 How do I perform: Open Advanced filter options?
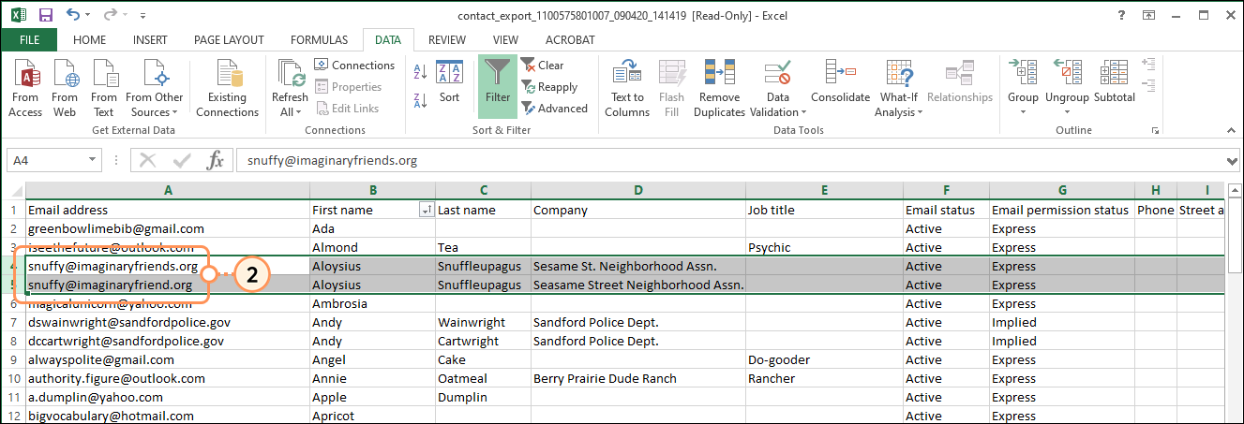tap(554, 108)
